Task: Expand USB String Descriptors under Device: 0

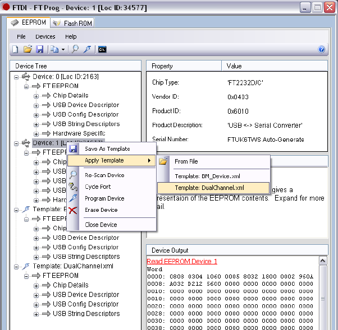Action: point(36,124)
